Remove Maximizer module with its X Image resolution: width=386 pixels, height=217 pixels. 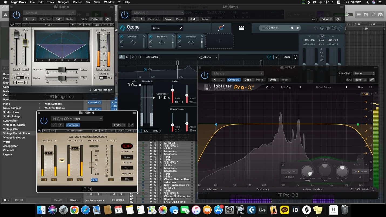coord(202,36)
